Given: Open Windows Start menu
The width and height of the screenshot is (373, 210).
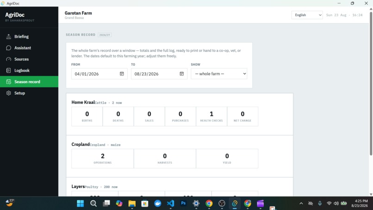Looking at the screenshot, I should pyautogui.click(x=81, y=204).
